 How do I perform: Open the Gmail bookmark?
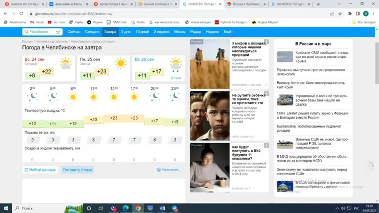(x=37, y=22)
